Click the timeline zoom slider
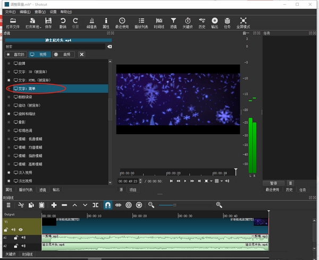The height and width of the screenshot is (260, 319). coord(174,205)
